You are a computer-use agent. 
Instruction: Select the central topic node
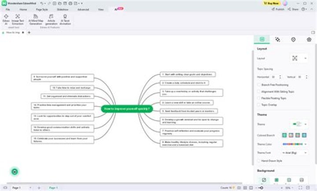point(127,108)
